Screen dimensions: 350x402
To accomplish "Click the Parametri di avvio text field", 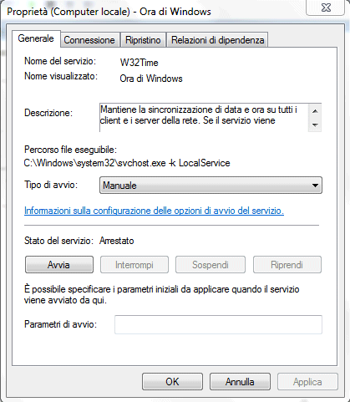I will pyautogui.click(x=218, y=324).
